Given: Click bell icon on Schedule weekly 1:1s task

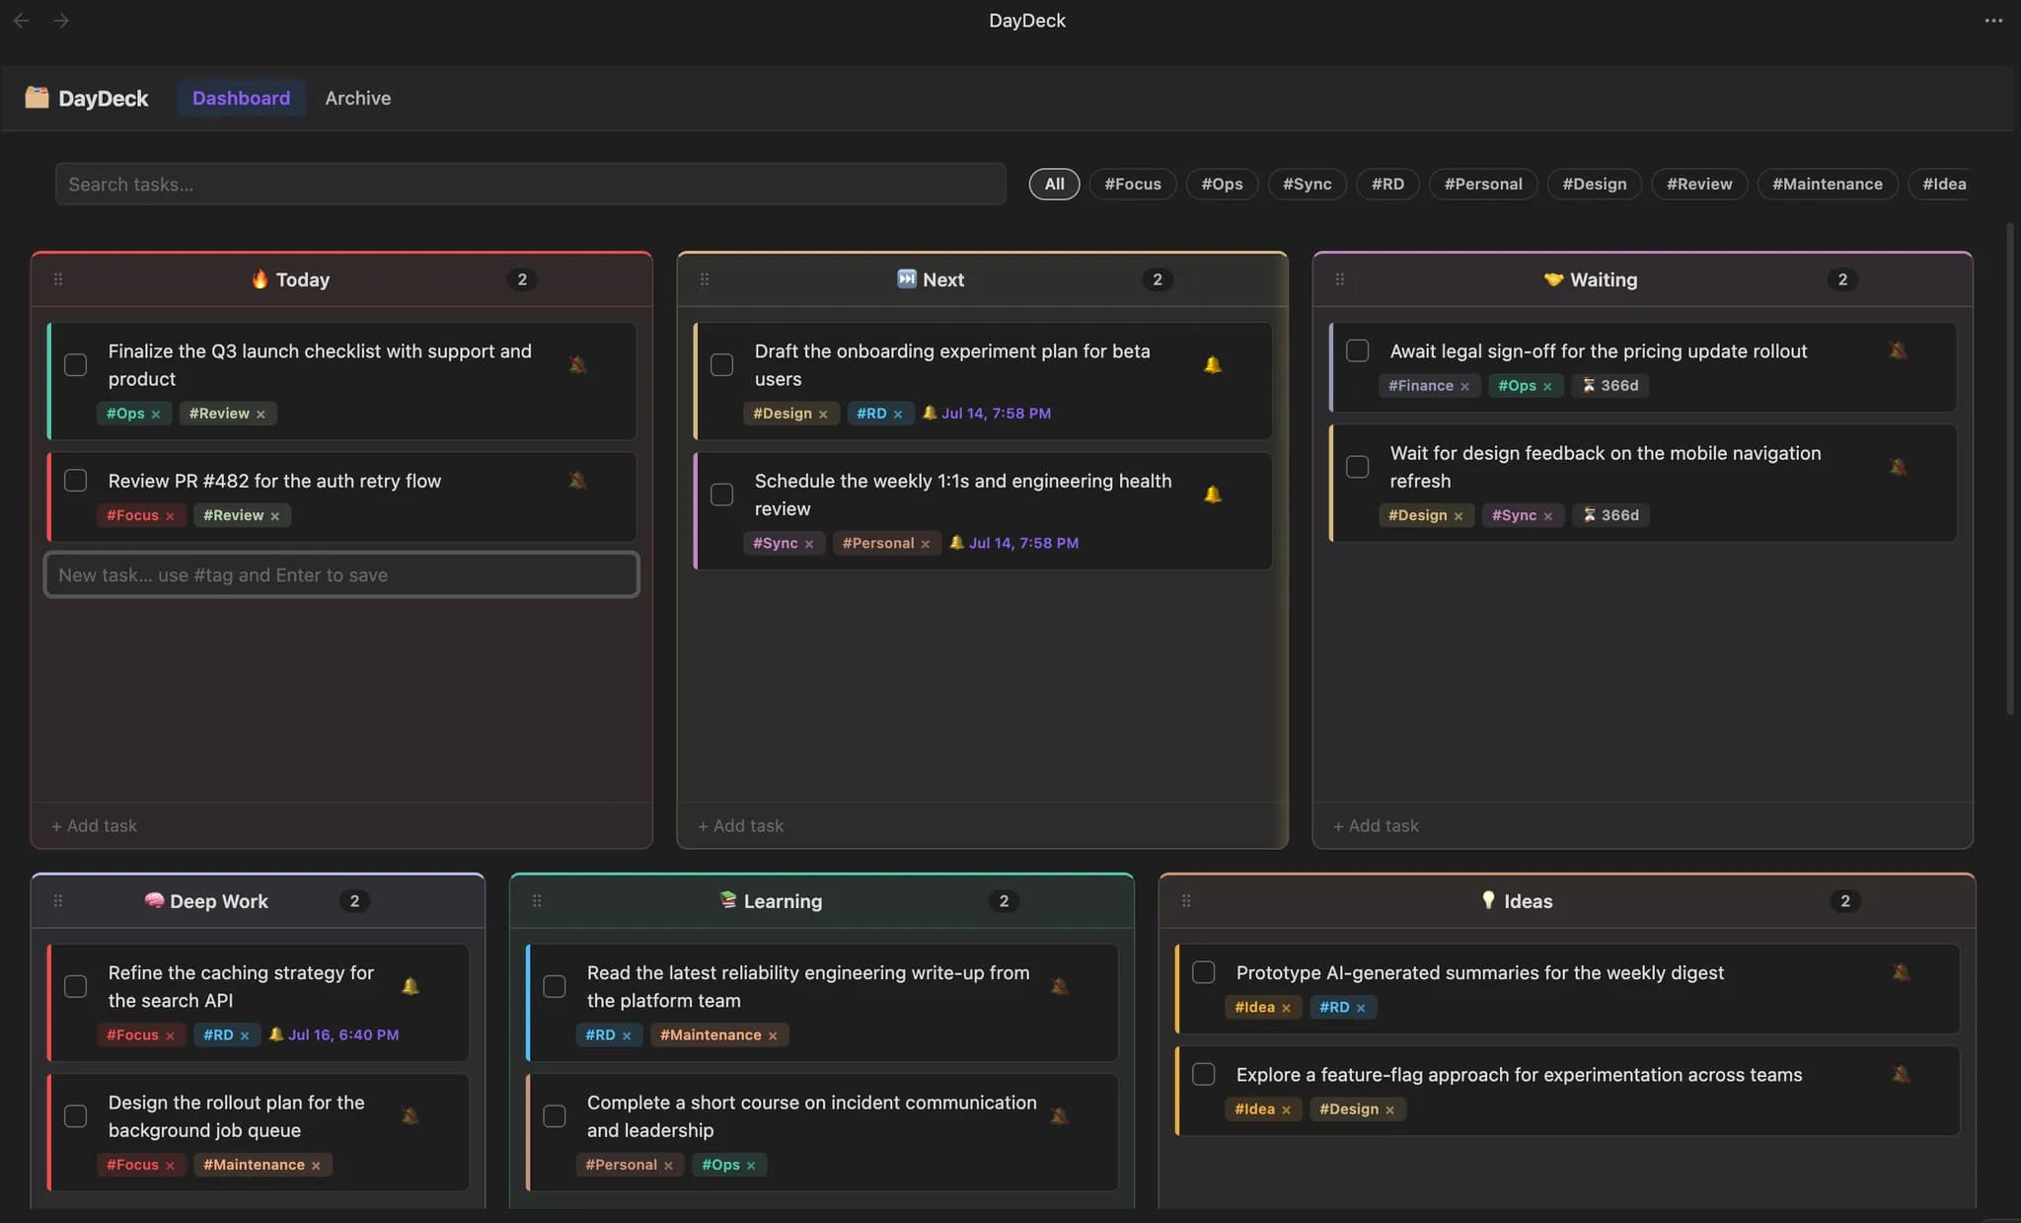Looking at the screenshot, I should tap(1213, 495).
